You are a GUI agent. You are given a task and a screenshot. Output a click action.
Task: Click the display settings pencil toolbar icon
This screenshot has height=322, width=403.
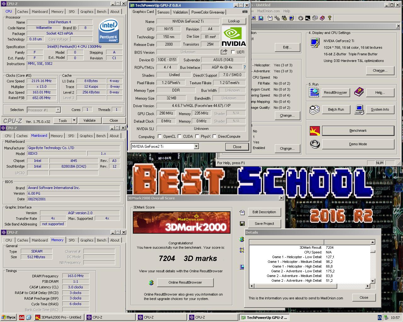coord(292,18)
